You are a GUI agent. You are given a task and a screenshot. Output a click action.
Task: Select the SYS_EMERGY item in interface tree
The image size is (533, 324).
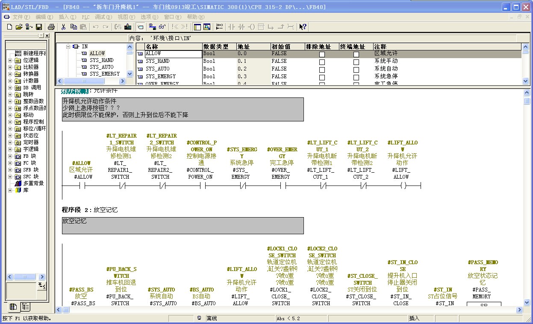point(105,74)
